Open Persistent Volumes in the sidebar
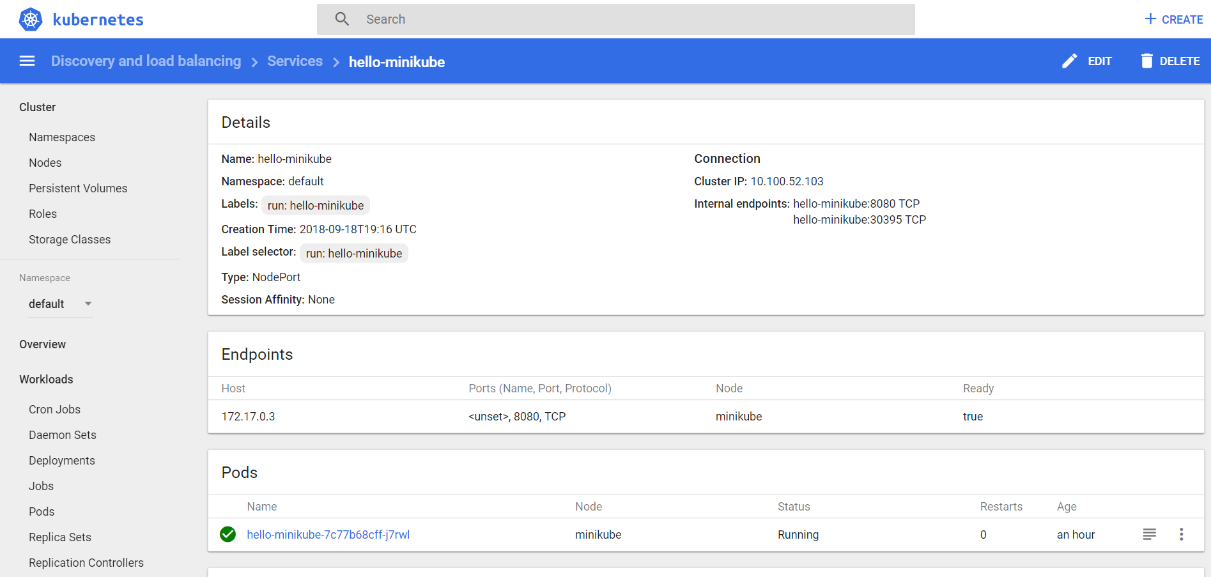This screenshot has height=577, width=1211. pyautogui.click(x=78, y=188)
